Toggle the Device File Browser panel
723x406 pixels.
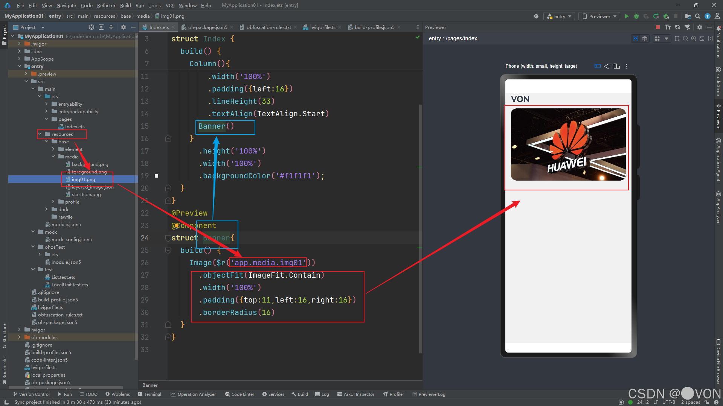coord(718,362)
